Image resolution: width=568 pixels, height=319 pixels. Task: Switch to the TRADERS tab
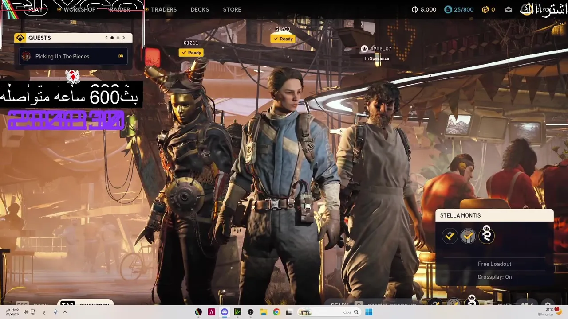pyautogui.click(x=164, y=9)
